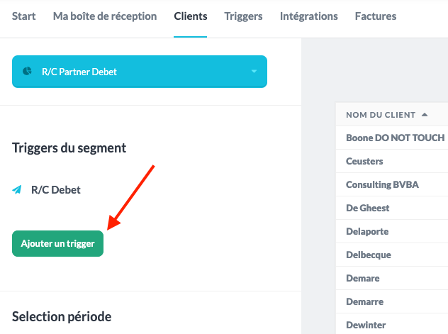This screenshot has width=448, height=334.
Task: Open the R/C Partner Debet segment selector
Action: click(x=140, y=72)
